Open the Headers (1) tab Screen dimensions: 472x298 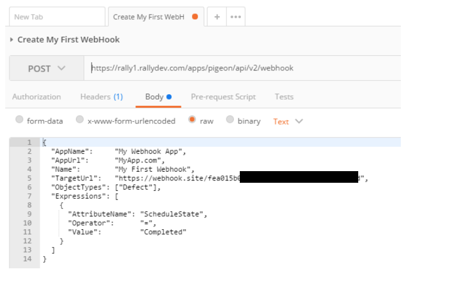(x=102, y=97)
